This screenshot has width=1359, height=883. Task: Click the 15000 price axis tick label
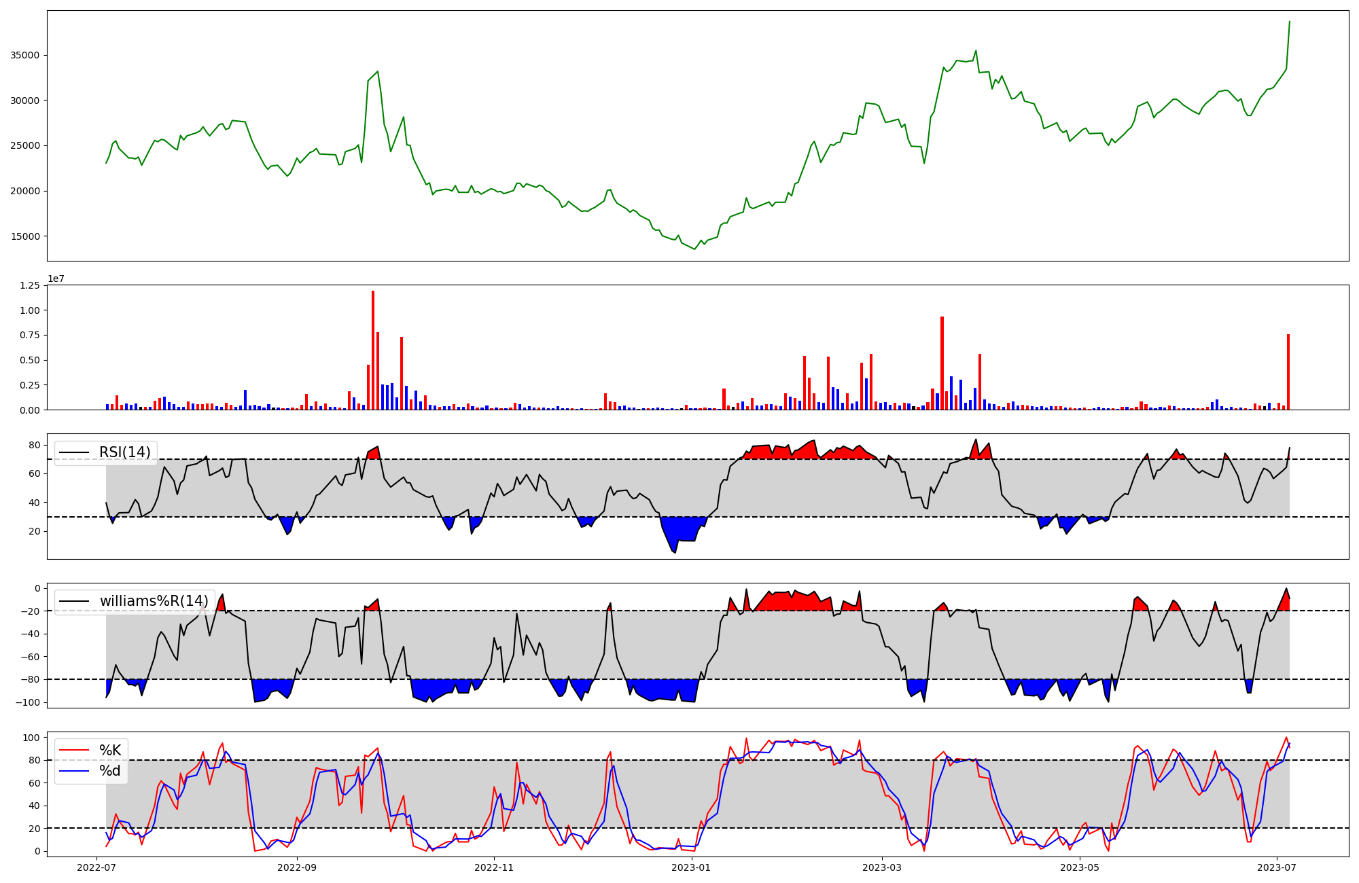pyautogui.click(x=25, y=236)
